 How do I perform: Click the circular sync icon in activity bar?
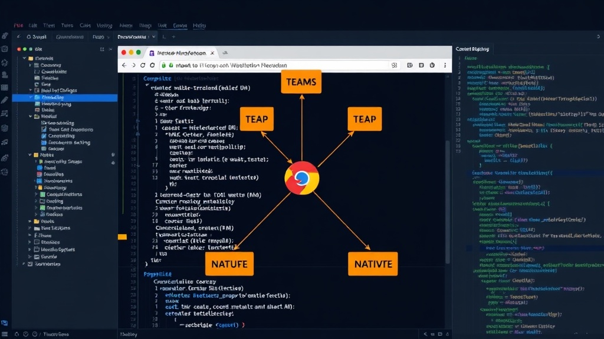[x=5, y=62]
